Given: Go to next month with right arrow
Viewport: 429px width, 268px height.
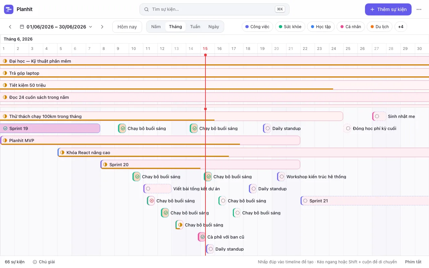Looking at the screenshot, I should pyautogui.click(x=102, y=27).
